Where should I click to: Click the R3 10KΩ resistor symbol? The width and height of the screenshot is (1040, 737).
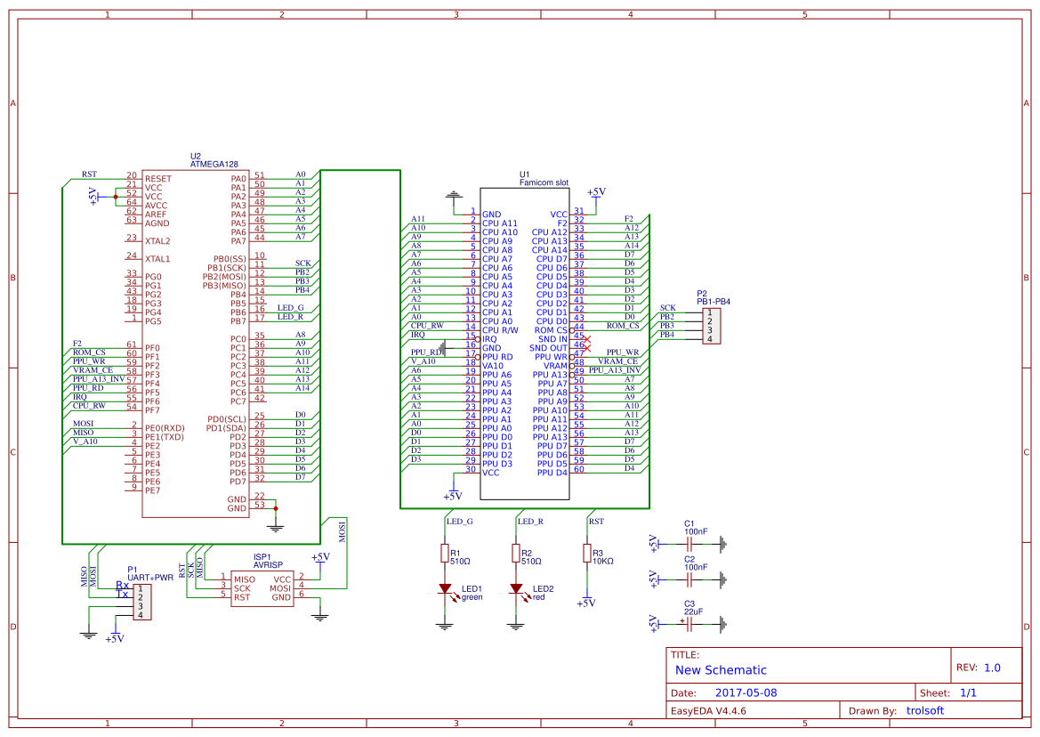coord(586,554)
